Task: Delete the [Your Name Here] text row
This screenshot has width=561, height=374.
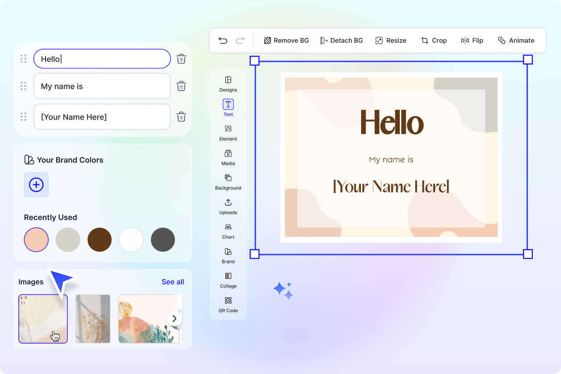Action: tap(181, 117)
